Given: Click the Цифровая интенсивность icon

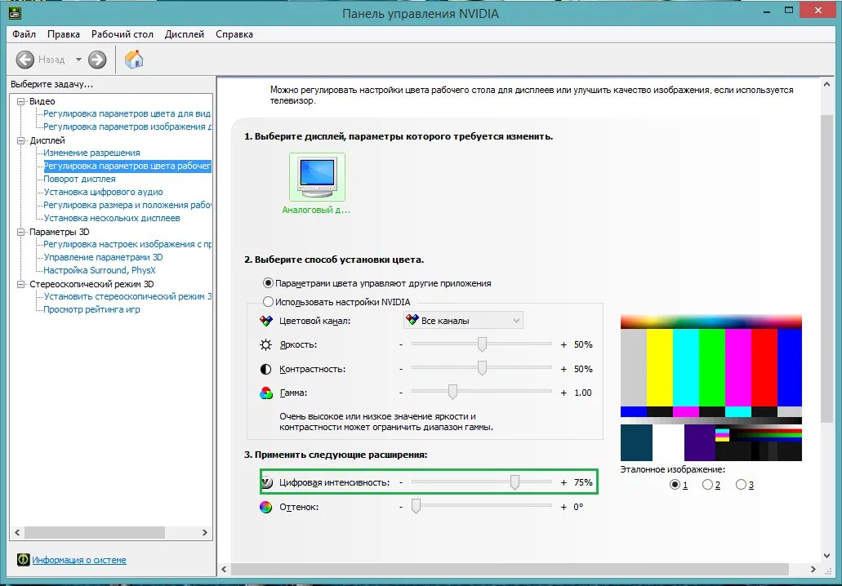Looking at the screenshot, I should pyautogui.click(x=267, y=482).
